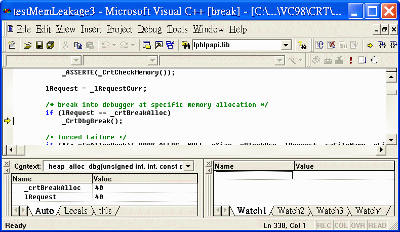
Task: Expand the Context call stack dropdown
Action: 188,167
